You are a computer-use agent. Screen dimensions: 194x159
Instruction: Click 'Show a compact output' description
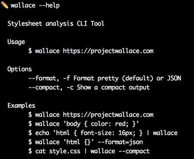(113, 87)
